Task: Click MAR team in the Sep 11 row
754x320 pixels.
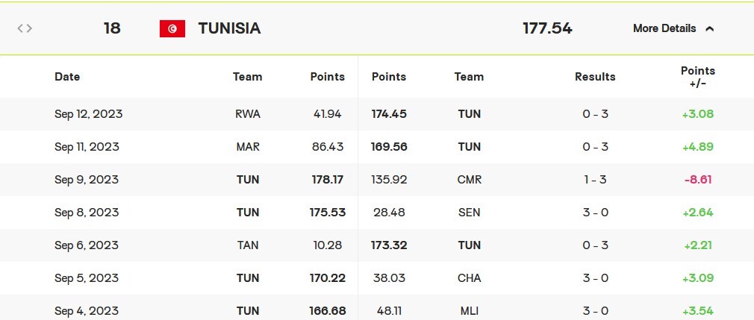Action: click(x=247, y=147)
